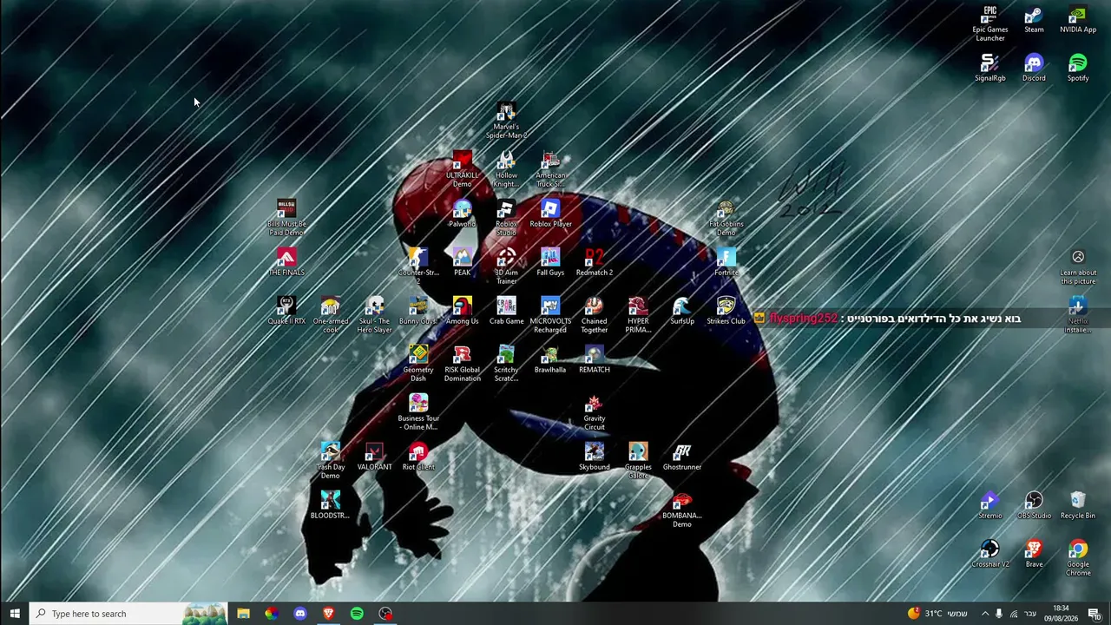
Task: Select the Geometry Dash icon
Action: click(418, 365)
